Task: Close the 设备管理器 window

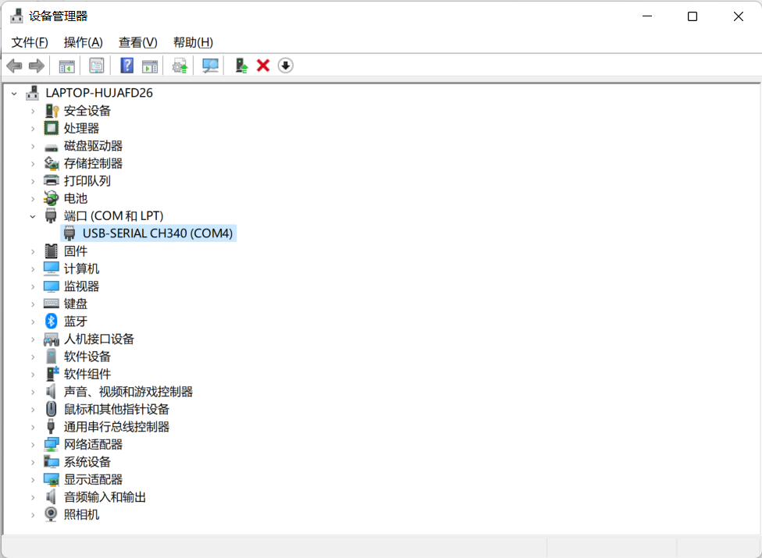Action: tap(739, 16)
